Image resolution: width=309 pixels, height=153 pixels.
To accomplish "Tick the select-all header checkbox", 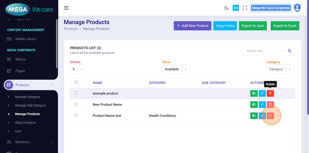I will (76, 82).
